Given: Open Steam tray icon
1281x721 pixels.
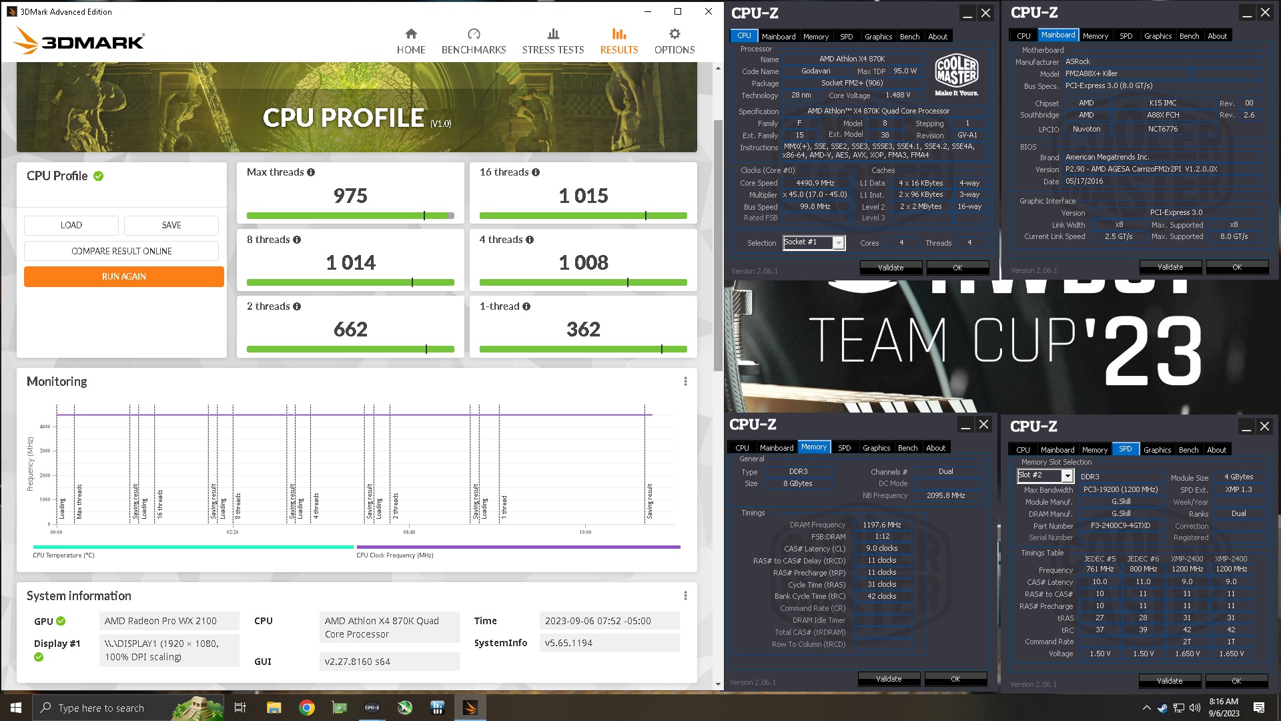Looking at the screenshot, I should [x=1163, y=708].
